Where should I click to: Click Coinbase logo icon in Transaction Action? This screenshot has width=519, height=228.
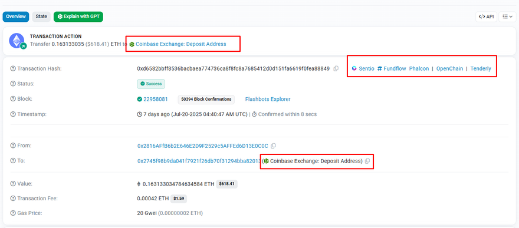[132, 44]
